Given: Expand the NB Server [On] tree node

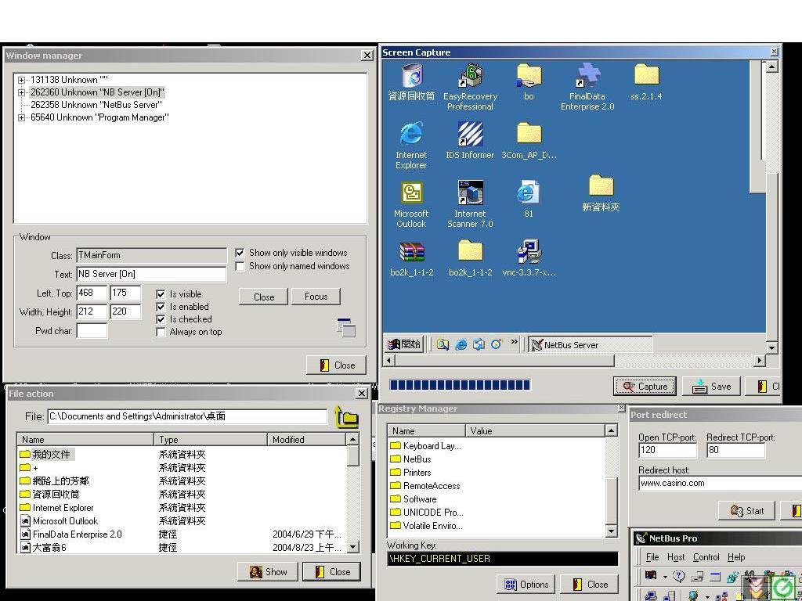Looking at the screenshot, I should 22,92.
